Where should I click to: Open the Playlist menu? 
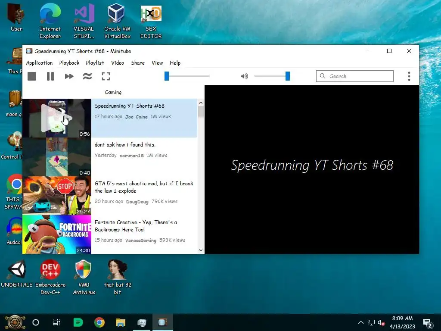click(x=95, y=63)
